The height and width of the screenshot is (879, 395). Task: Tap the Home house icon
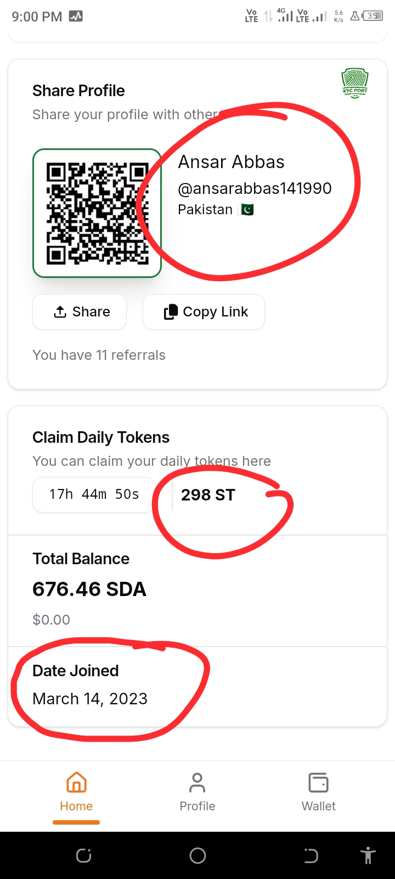coord(76,782)
